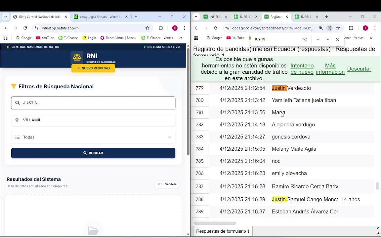This screenshot has height=238, width=381.
Task: Open apps grid in left bookmarks bar
Action: click(x=6, y=38)
